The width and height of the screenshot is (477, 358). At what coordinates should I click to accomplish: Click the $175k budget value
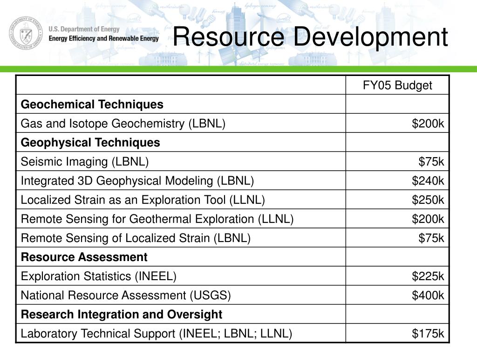(428, 334)
